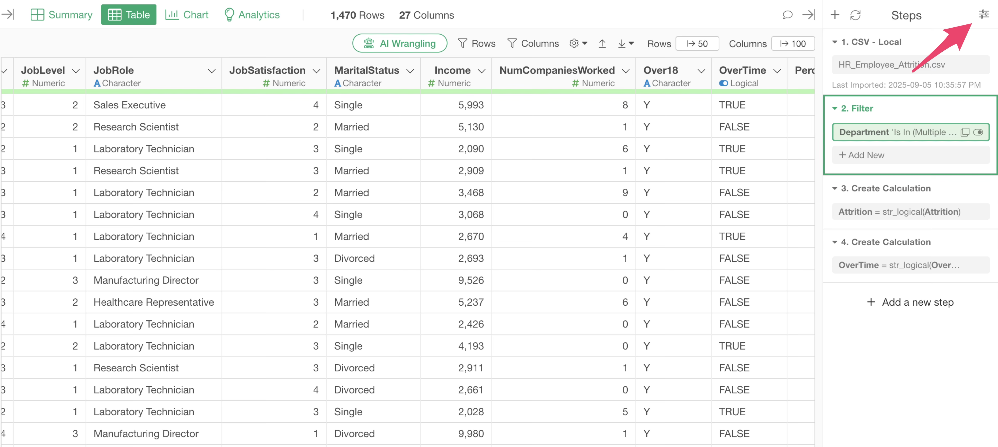
Task: Switch to the Table view
Action: [x=129, y=15]
